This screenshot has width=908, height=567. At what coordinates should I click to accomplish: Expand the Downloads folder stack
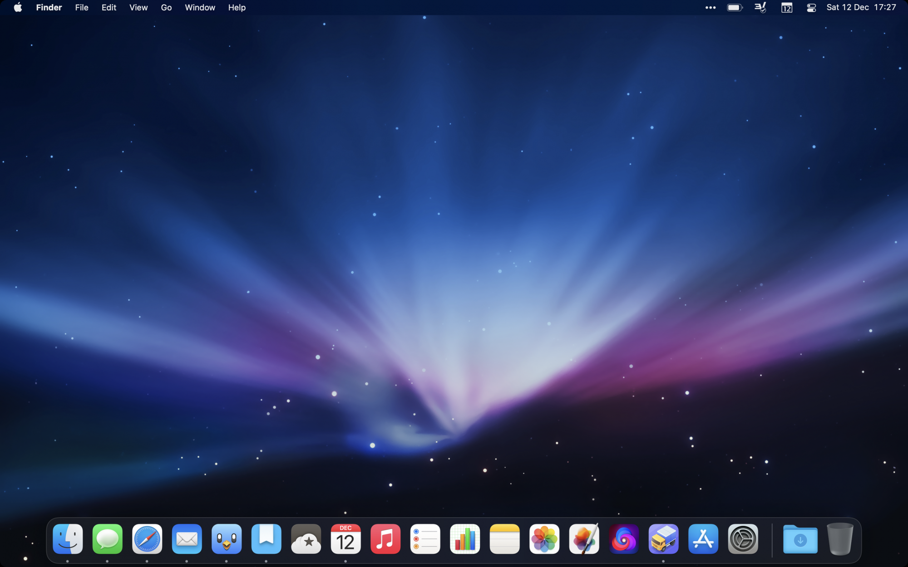coord(800,539)
